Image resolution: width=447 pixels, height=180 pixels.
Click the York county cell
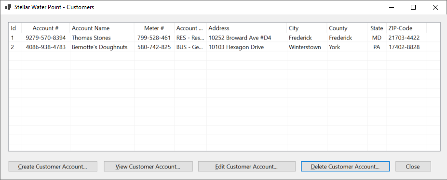click(x=334, y=47)
